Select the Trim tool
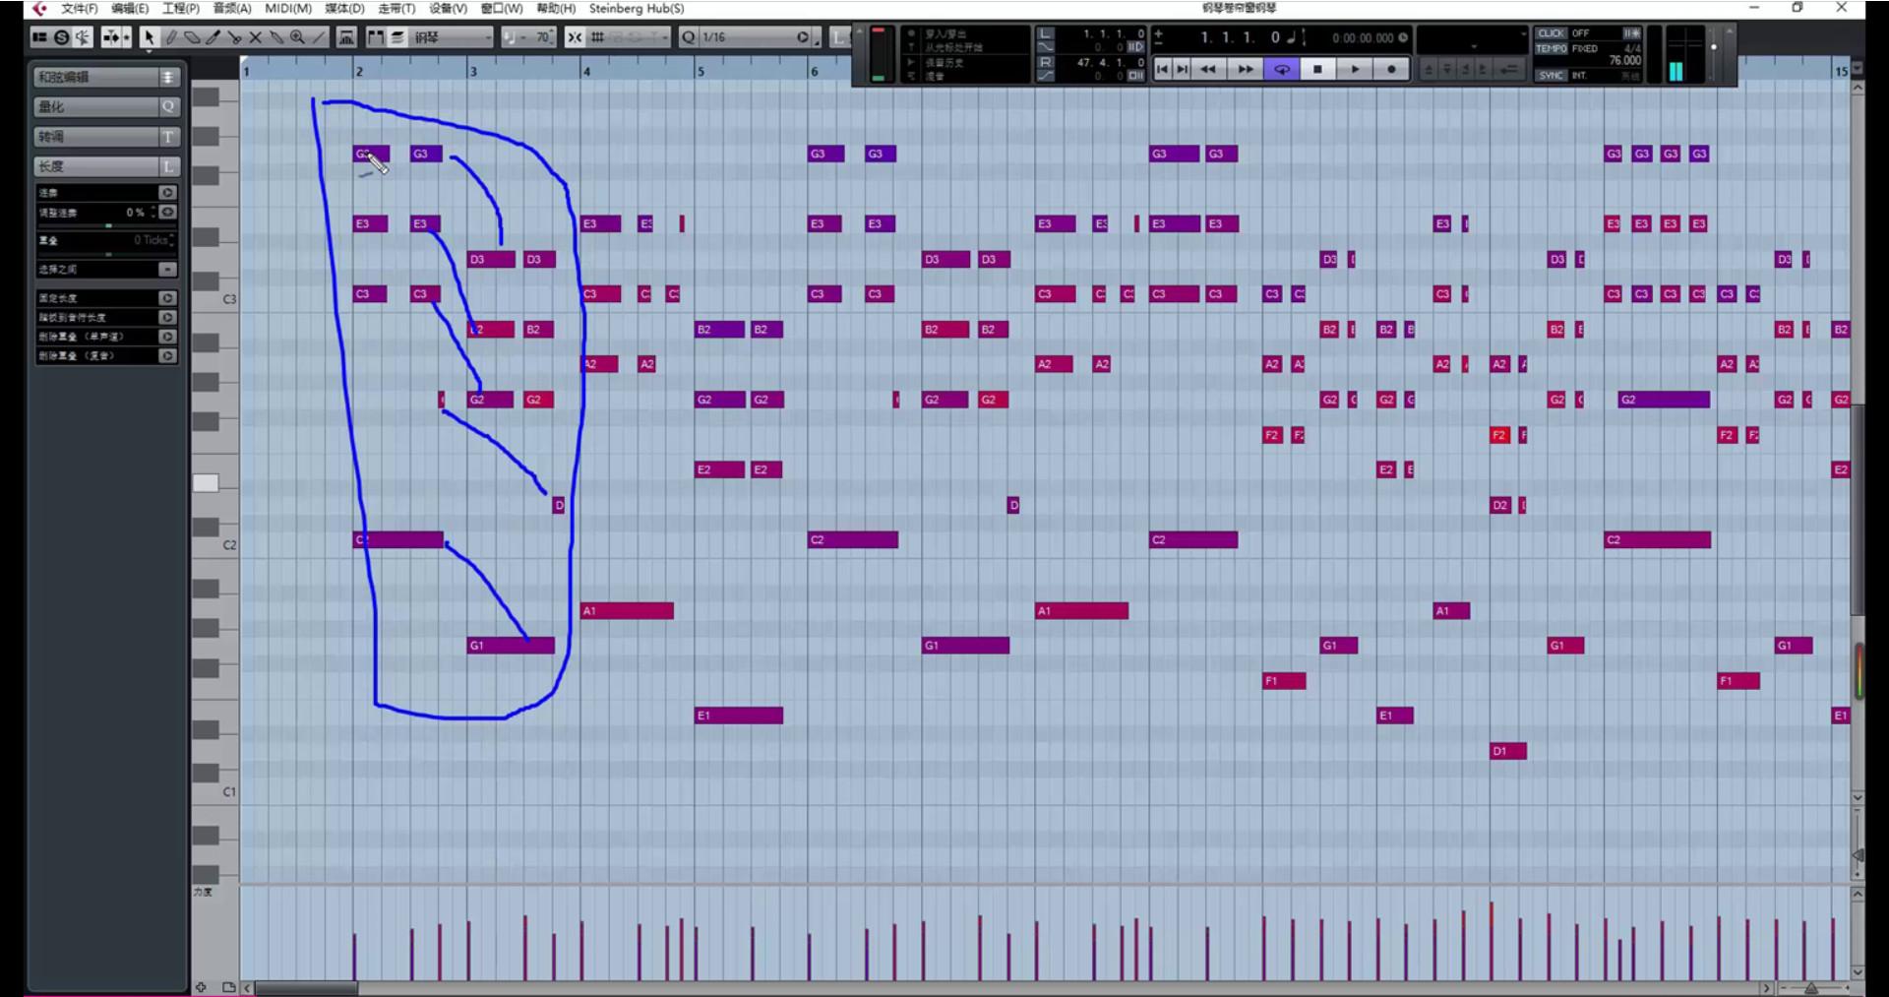1889x997 pixels. (x=213, y=37)
